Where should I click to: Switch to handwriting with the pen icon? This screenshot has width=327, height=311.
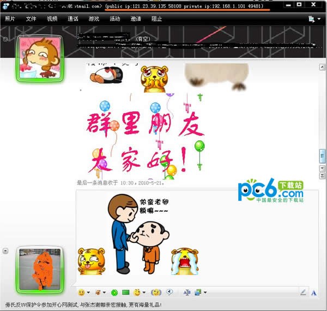click(303, 292)
